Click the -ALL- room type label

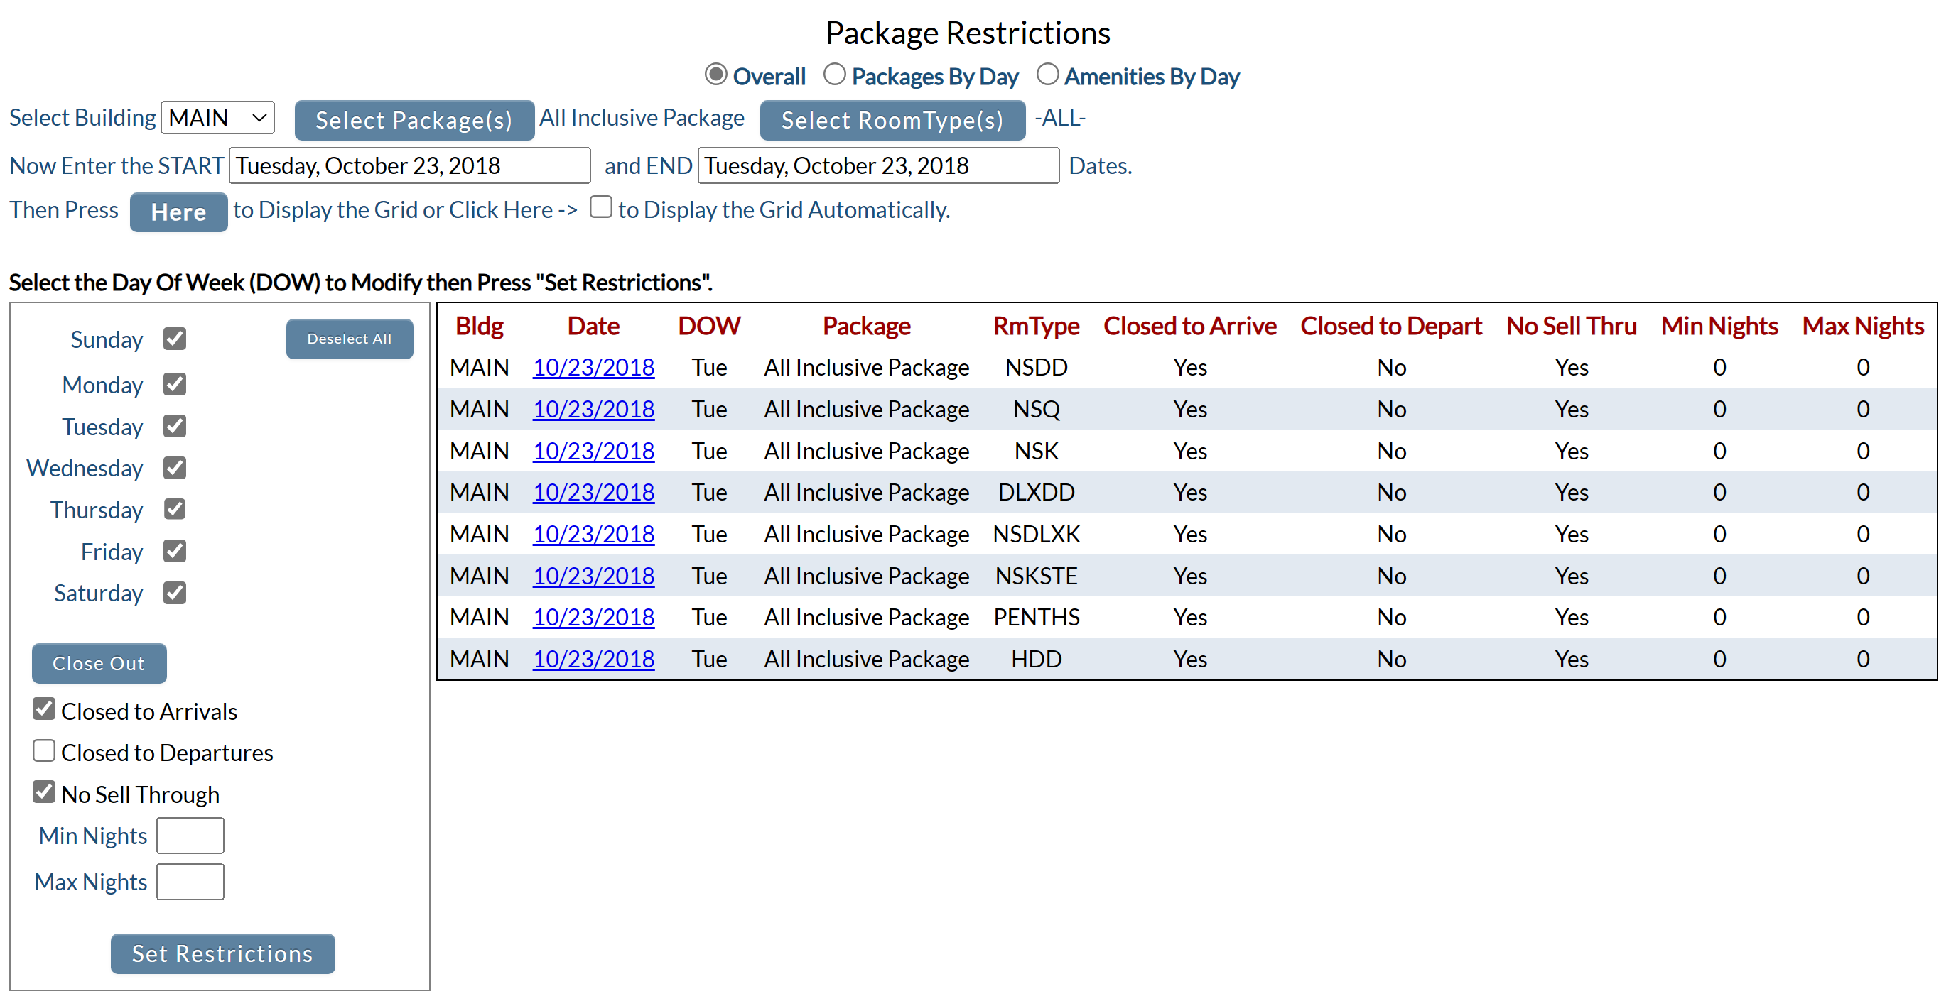tap(1060, 118)
